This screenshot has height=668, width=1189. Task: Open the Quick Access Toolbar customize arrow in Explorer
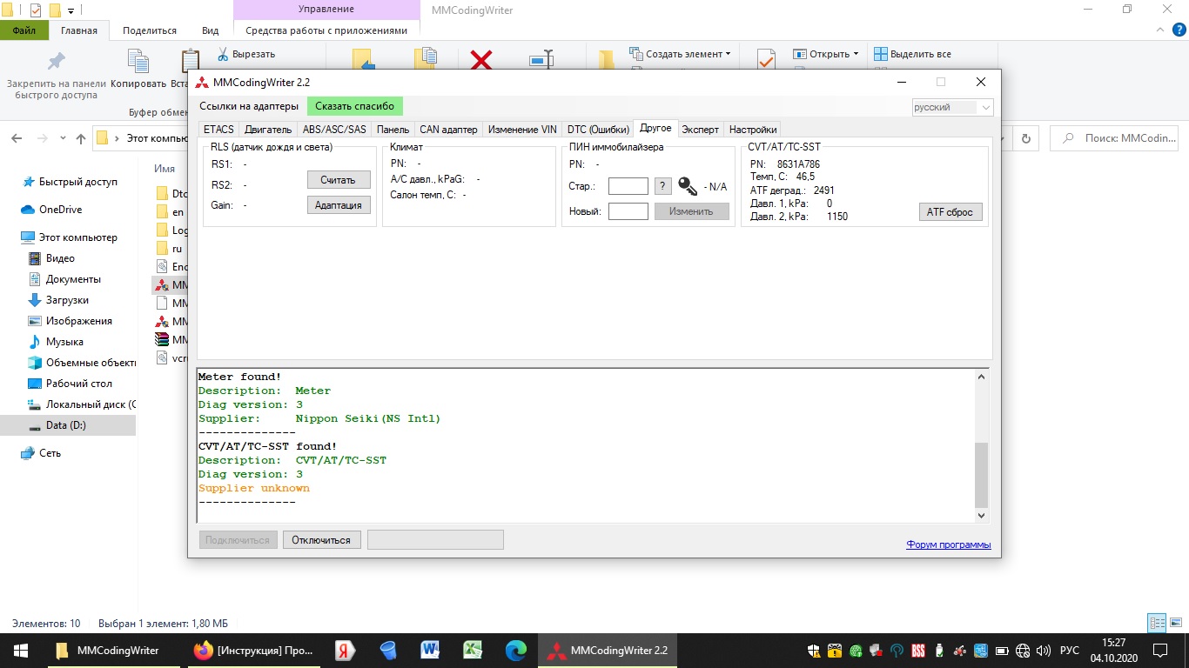[71, 10]
